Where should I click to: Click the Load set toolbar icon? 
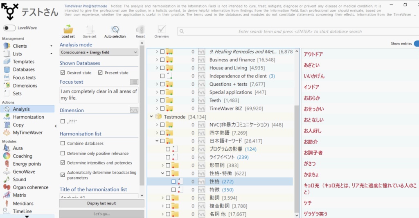tap(68, 31)
